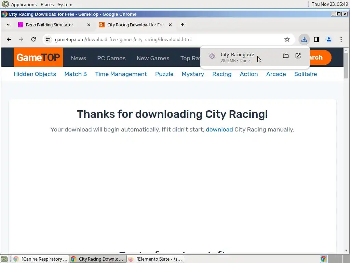Browse the Hidden Objects category

point(35,74)
